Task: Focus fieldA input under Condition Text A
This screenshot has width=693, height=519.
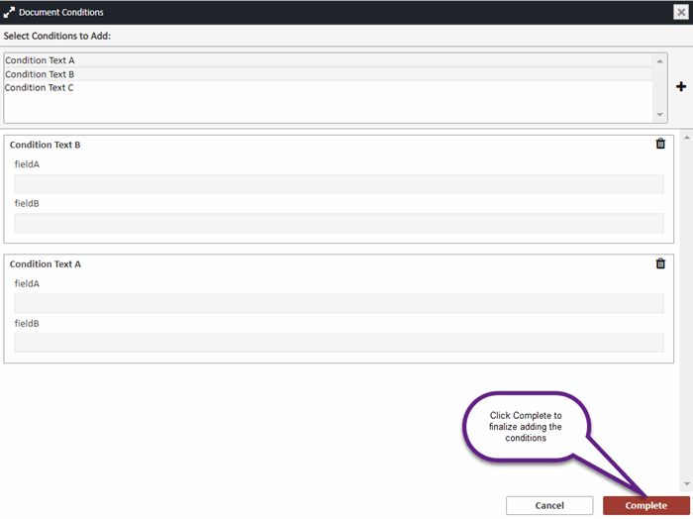Action: (339, 303)
